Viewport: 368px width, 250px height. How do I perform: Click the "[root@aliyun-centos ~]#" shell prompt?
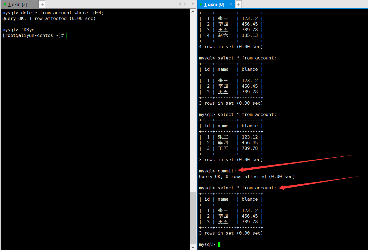point(33,35)
